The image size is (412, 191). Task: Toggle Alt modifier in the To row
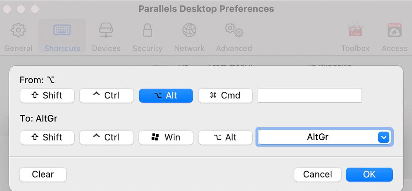point(225,137)
